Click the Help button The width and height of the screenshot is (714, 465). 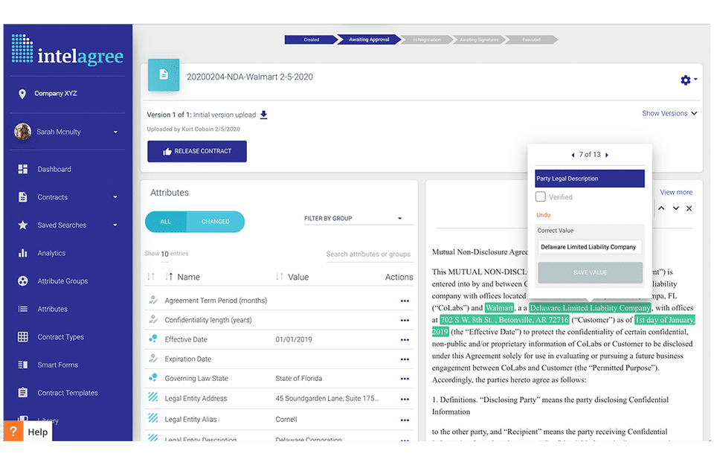click(28, 431)
